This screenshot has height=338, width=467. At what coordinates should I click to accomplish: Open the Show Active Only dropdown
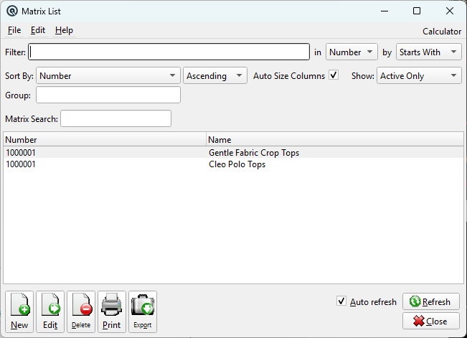click(419, 75)
